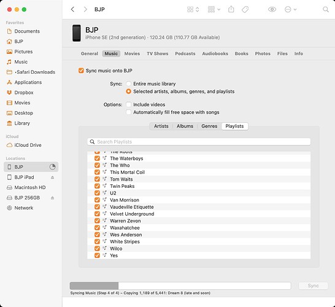The height and width of the screenshot is (307, 335).
Task: Open Documents in the sidebar
Action: click(27, 31)
